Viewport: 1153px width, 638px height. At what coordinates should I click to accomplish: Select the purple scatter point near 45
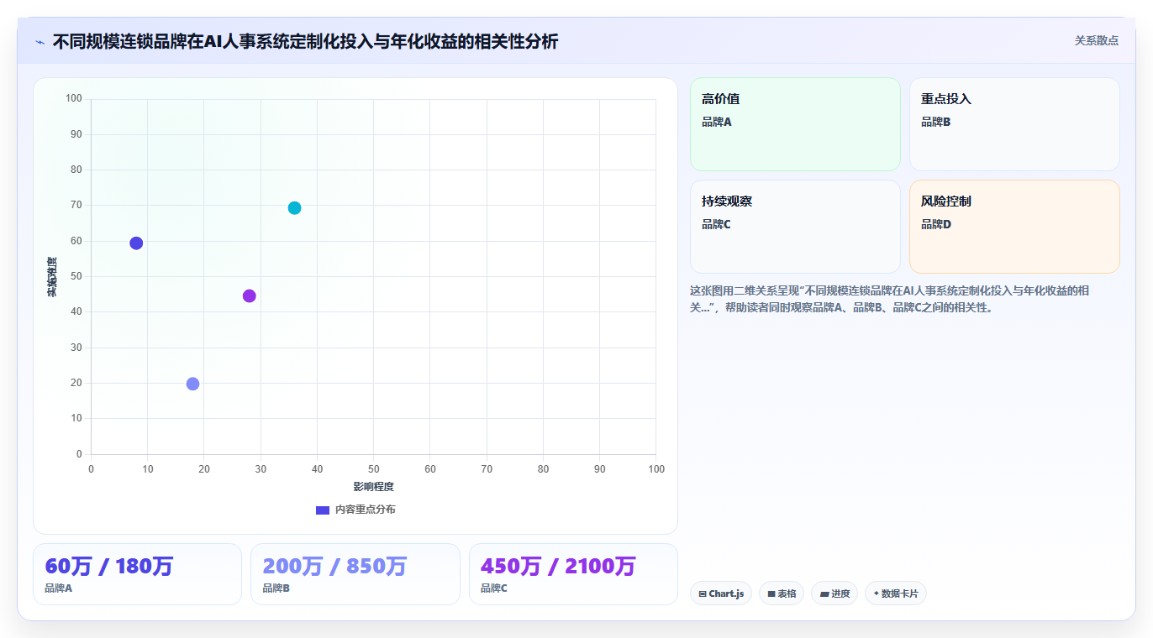click(x=249, y=295)
